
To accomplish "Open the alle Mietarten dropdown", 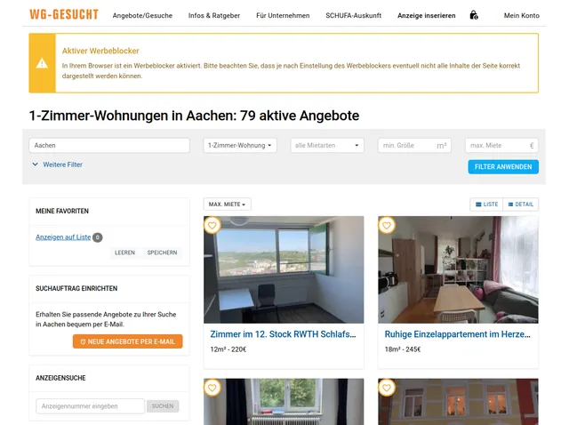I will pos(327,145).
